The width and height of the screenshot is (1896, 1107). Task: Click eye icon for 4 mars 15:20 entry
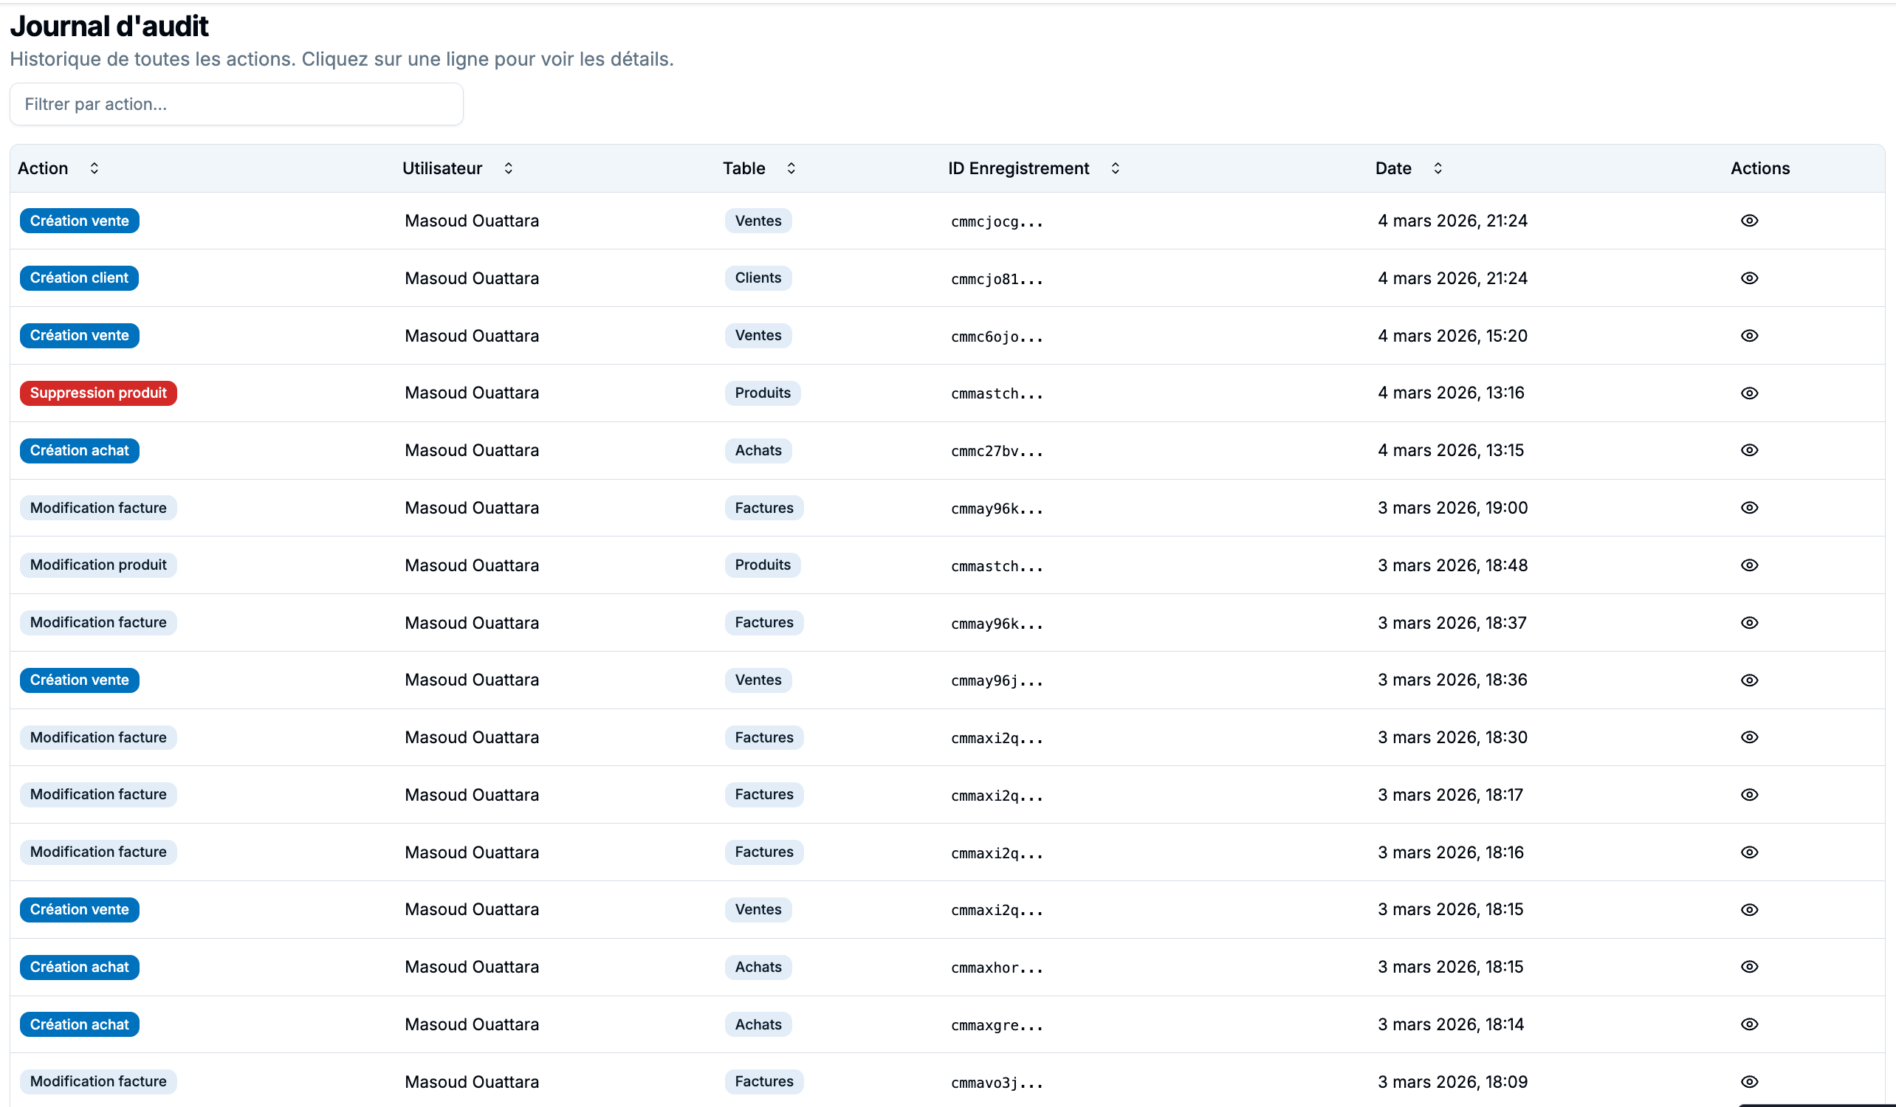[x=1748, y=335]
